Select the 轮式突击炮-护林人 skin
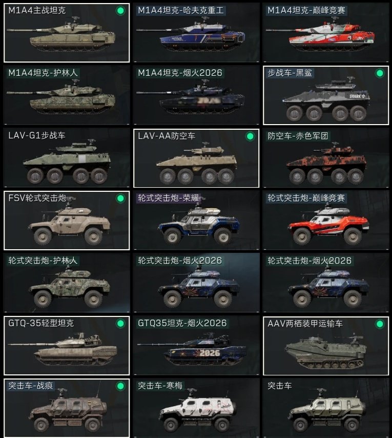The width and height of the screenshot is (392, 438). [67, 283]
